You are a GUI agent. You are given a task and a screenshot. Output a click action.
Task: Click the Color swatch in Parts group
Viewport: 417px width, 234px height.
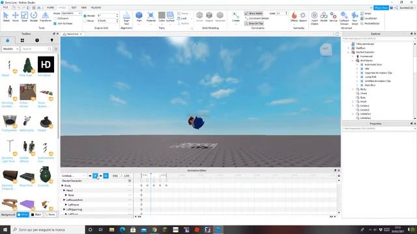click(x=162, y=16)
